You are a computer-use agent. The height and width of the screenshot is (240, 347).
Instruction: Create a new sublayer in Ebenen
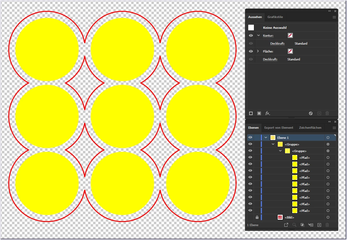pyautogui.click(x=311, y=225)
